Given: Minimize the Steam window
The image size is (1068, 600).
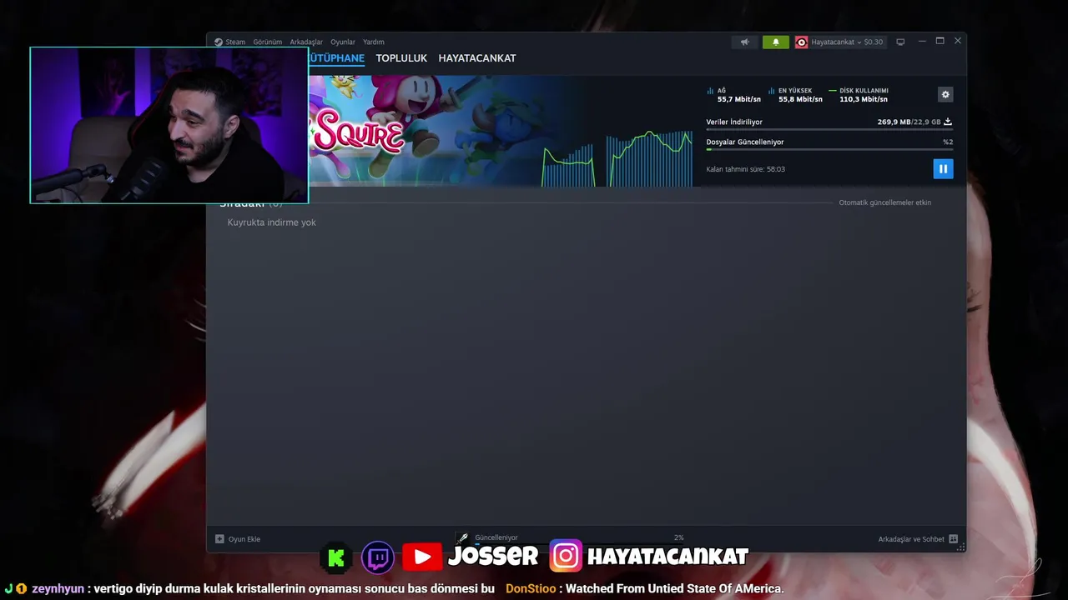Looking at the screenshot, I should pos(922,41).
